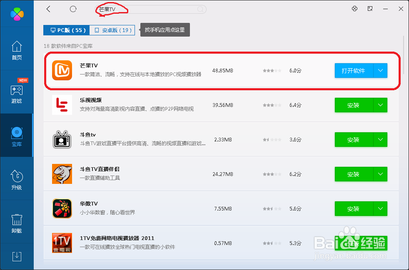Image resolution: width=409 pixels, height=270 pixels.
Task: Open the download manager icon at sidebar bottom
Action: tap(17, 257)
